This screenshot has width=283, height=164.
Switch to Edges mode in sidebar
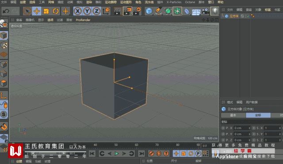pyautogui.click(x=4, y=74)
